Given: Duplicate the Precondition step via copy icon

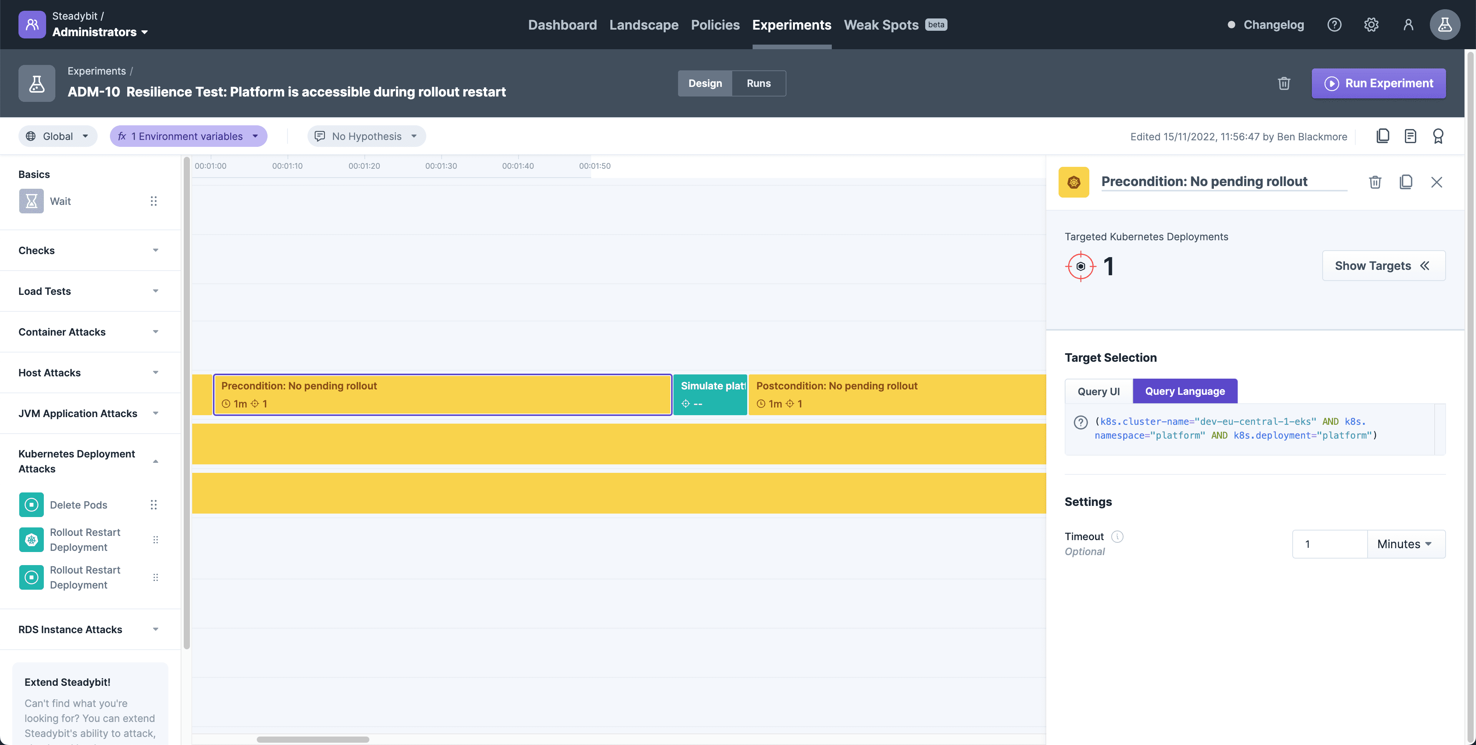Looking at the screenshot, I should [x=1406, y=182].
